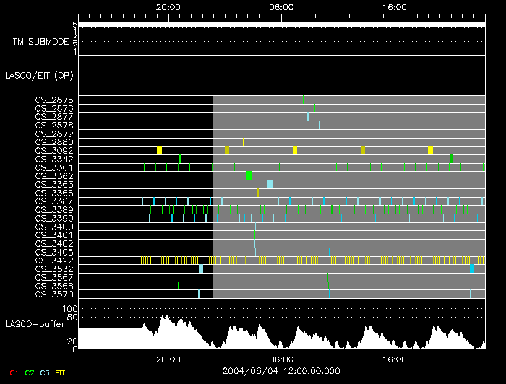Viewport: 506px width, 384px height.
Task: Select the leftmost cyan block in the OS_3532 row
Action: click(x=201, y=269)
